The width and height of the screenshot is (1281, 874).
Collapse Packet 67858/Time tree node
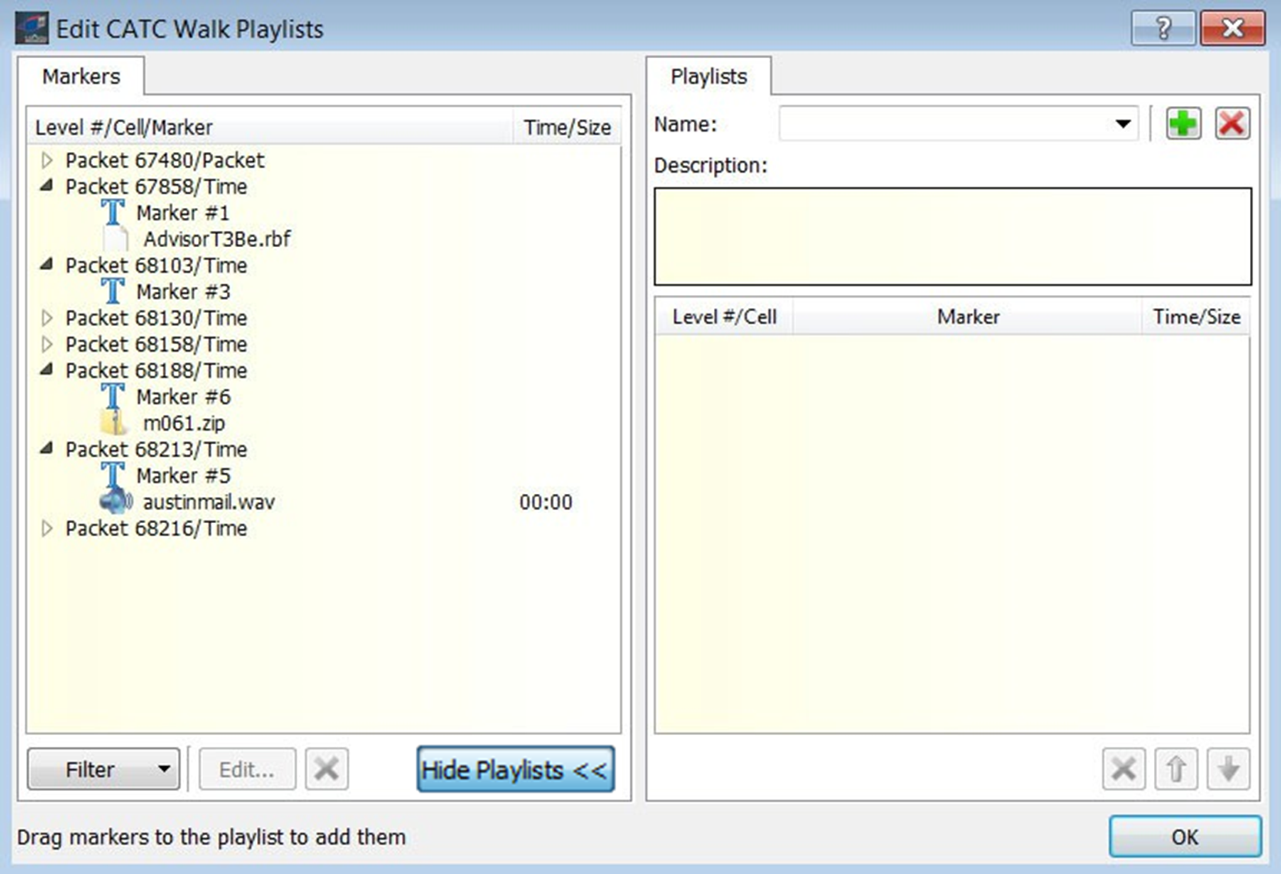(x=47, y=187)
